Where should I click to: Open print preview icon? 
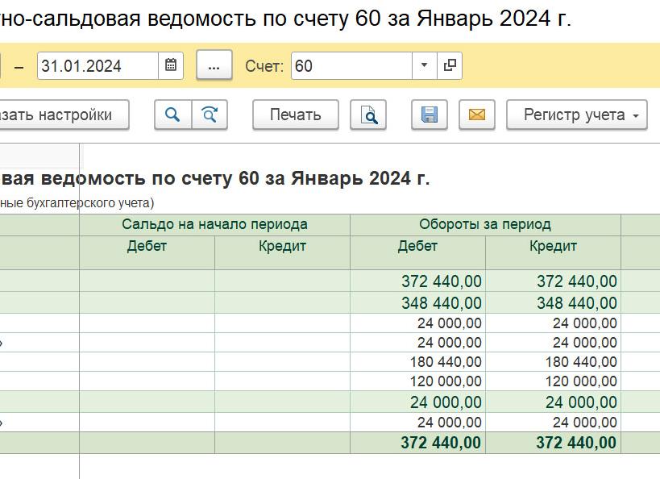pos(368,115)
